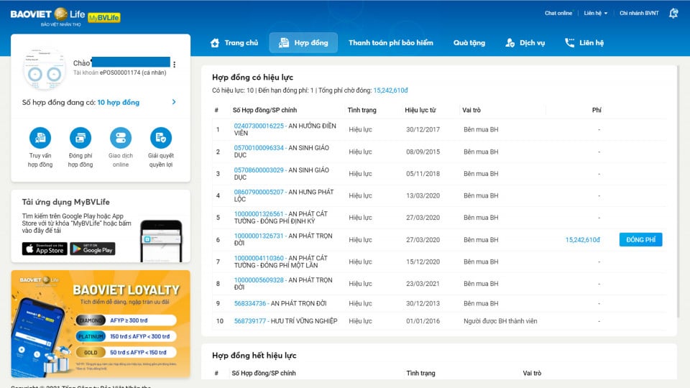The width and height of the screenshot is (690, 388).
Task: Click the total pending fee 15,242,610đ in summary
Action: tap(391, 91)
